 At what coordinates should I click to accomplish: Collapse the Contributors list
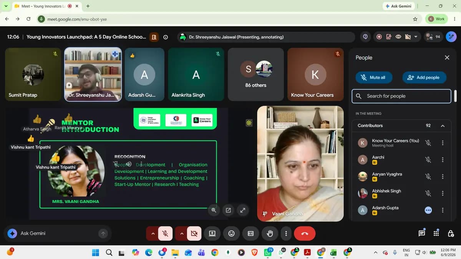[443, 126]
